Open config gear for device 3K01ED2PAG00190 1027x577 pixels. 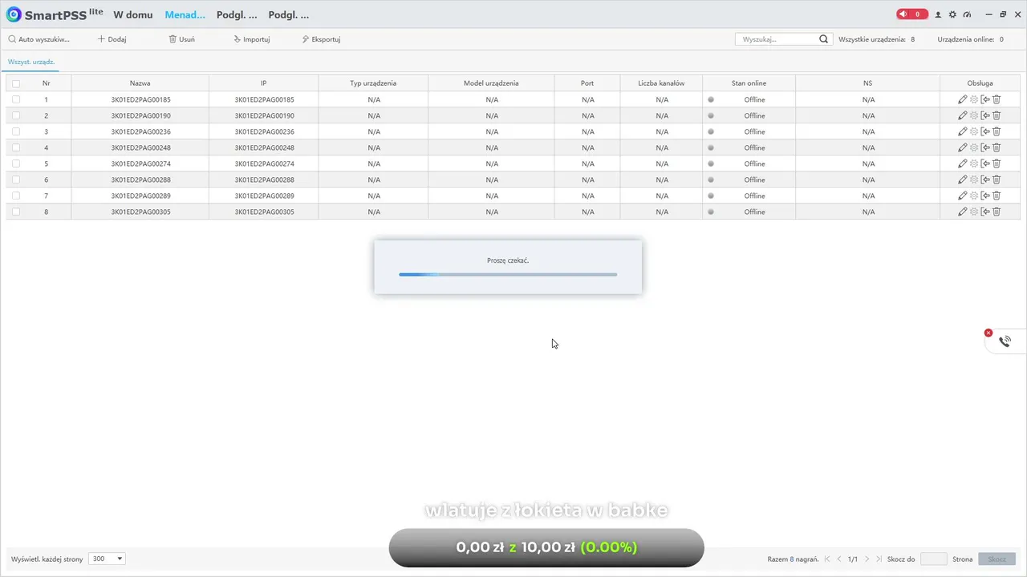pos(974,115)
